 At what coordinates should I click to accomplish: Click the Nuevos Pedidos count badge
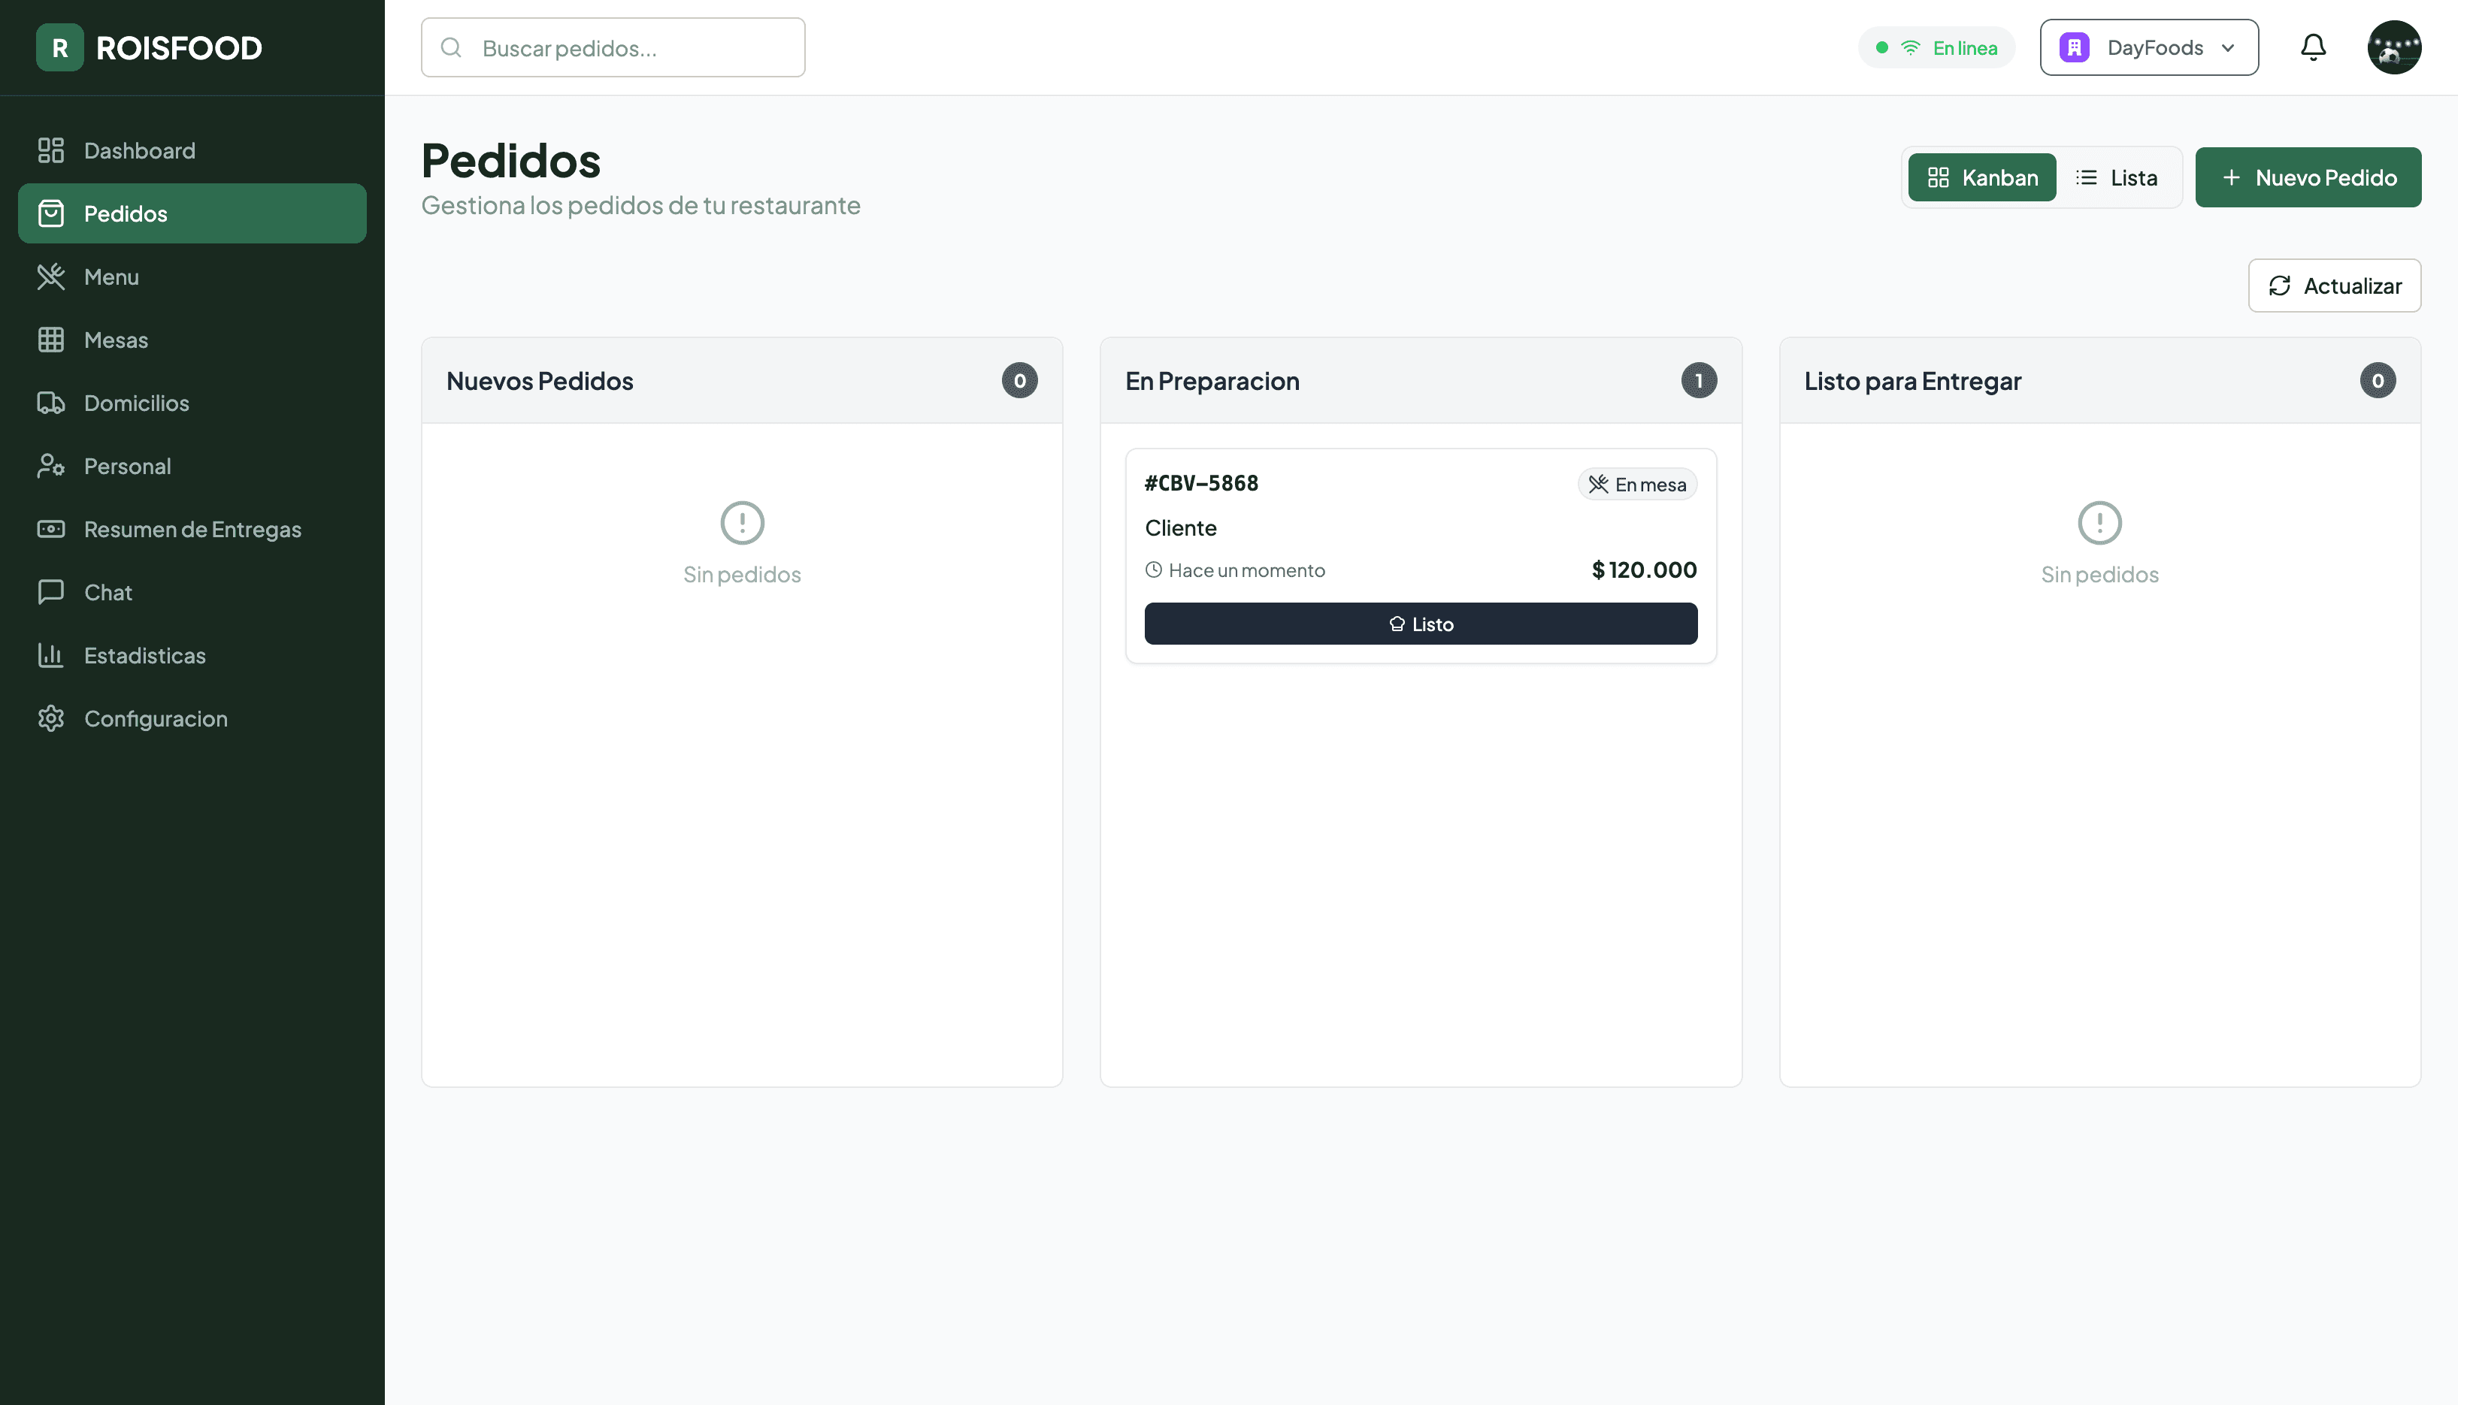point(1019,380)
